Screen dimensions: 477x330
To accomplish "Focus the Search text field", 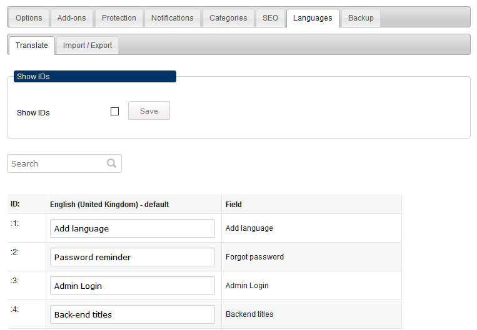I will [x=64, y=163].
